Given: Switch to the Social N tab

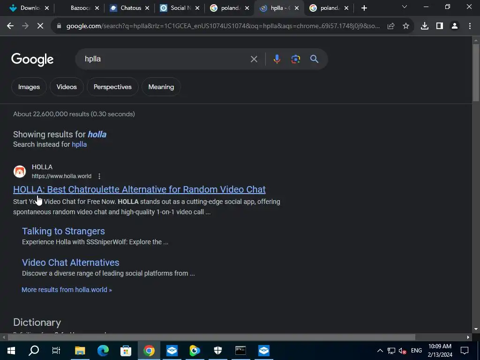Looking at the screenshot, I should coord(178,8).
